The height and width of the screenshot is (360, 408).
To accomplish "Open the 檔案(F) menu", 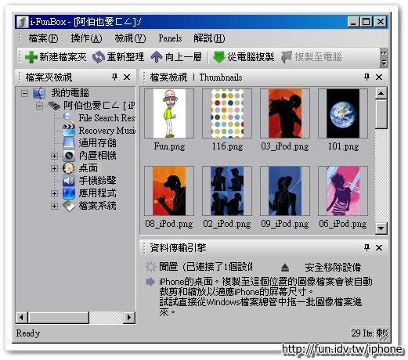I will 43,38.
